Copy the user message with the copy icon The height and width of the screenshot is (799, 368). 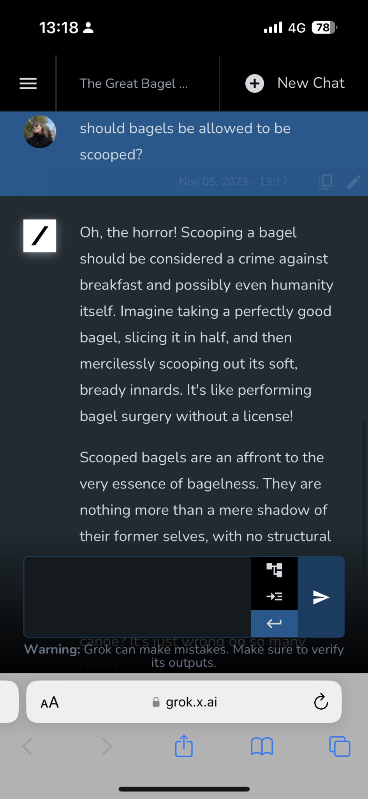(326, 181)
